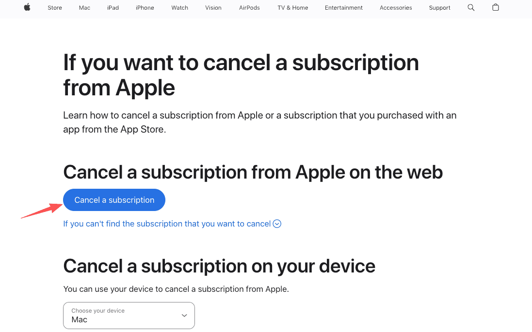Click the Watch menu item

[179, 8]
